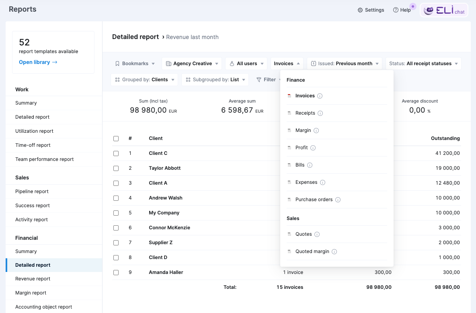Open the ELI chat assistant

(444, 10)
